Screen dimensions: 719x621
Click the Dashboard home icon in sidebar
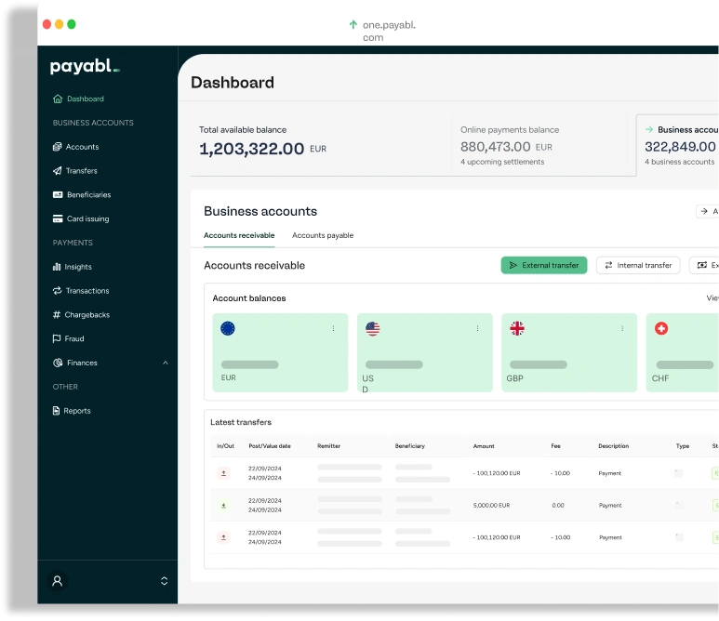58,99
